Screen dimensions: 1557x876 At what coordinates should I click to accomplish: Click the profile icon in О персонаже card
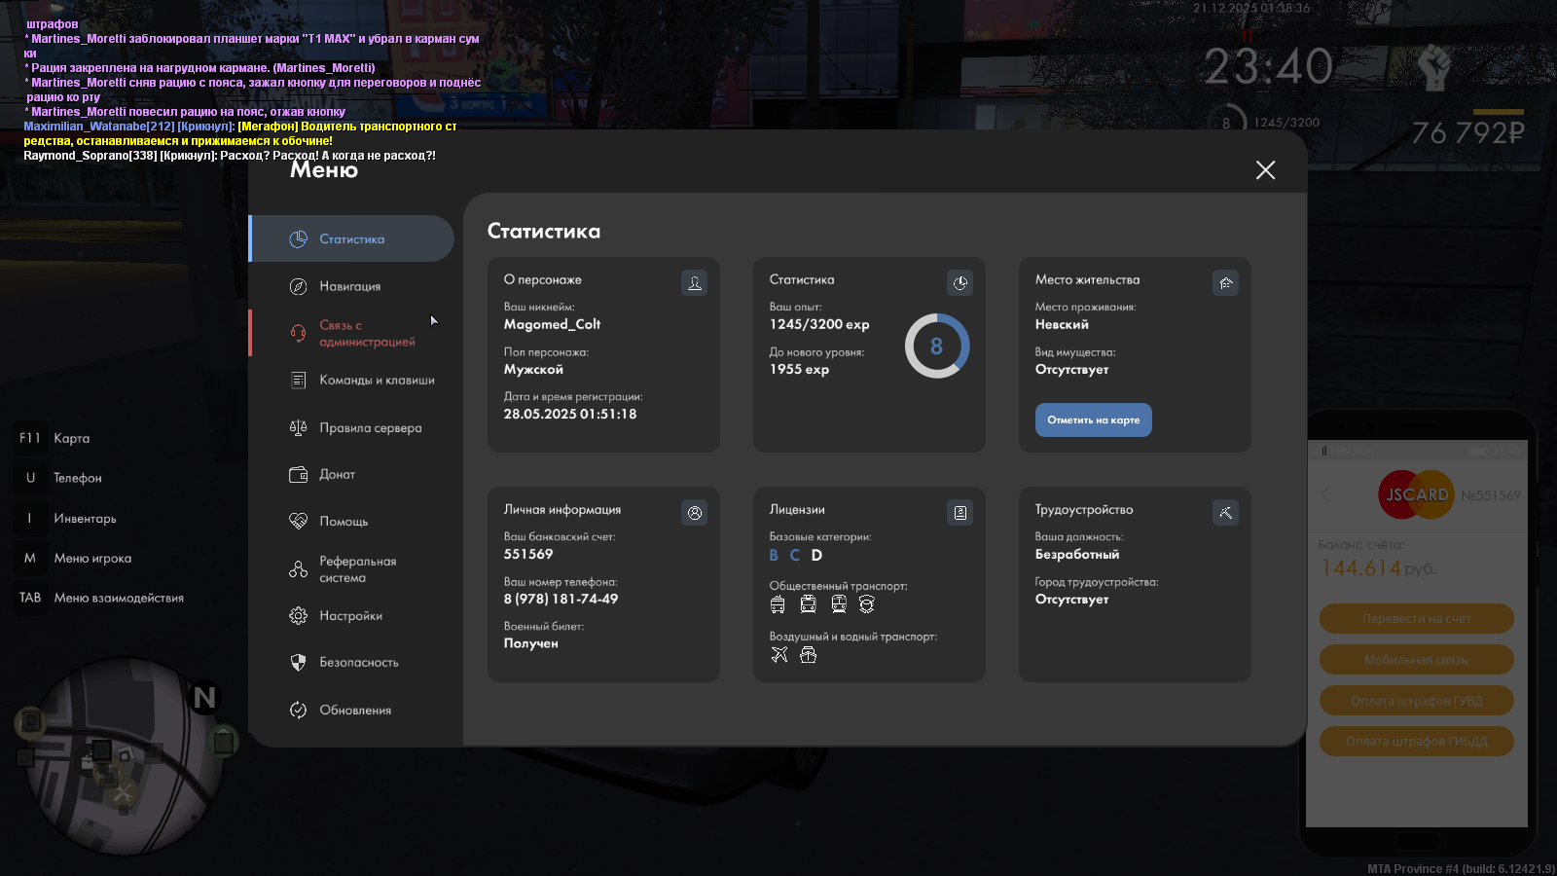click(694, 283)
